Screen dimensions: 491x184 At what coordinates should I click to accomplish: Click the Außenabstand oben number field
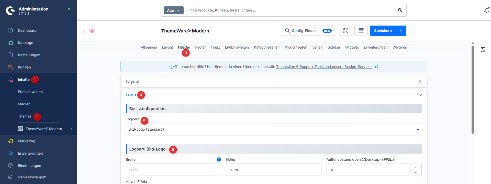[x=374, y=170]
